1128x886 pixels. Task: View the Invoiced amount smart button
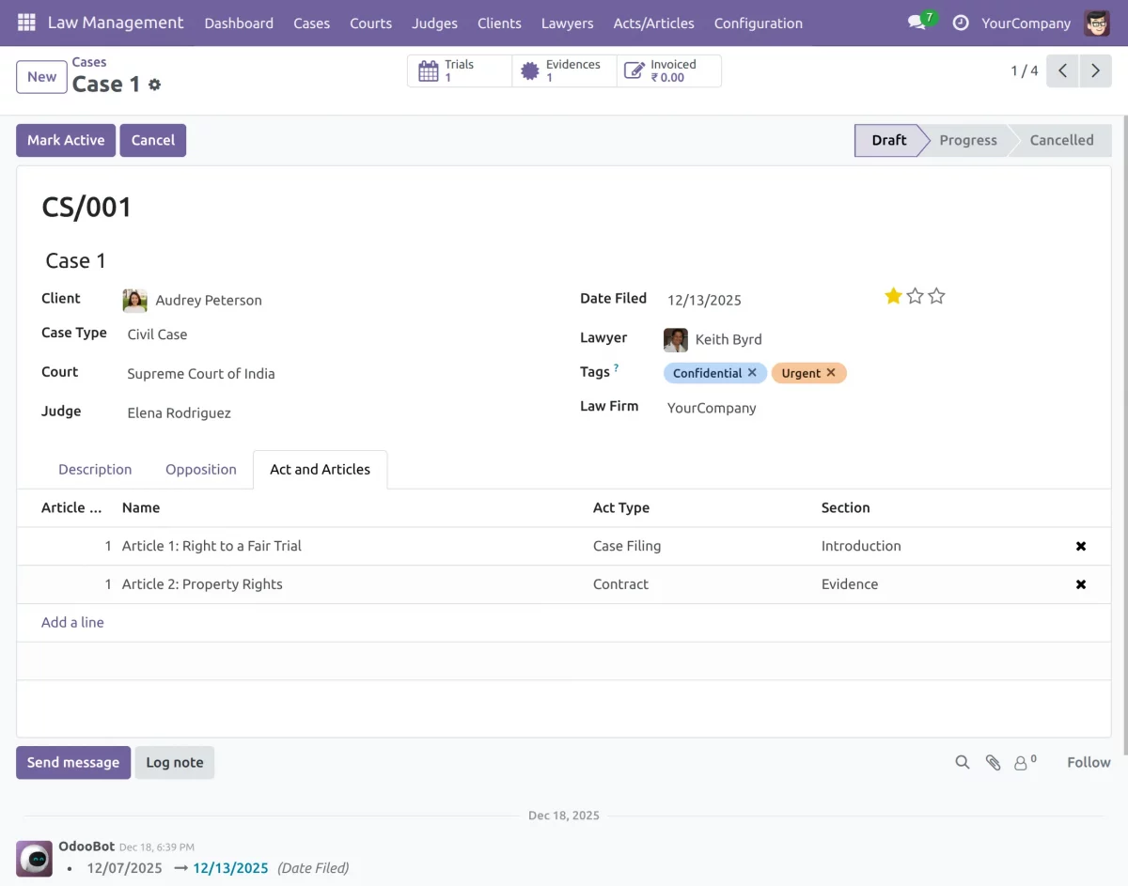[669, 70]
